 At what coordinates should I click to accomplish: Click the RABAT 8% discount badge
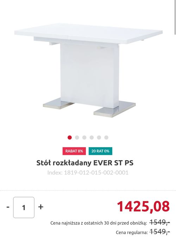coord(74,151)
